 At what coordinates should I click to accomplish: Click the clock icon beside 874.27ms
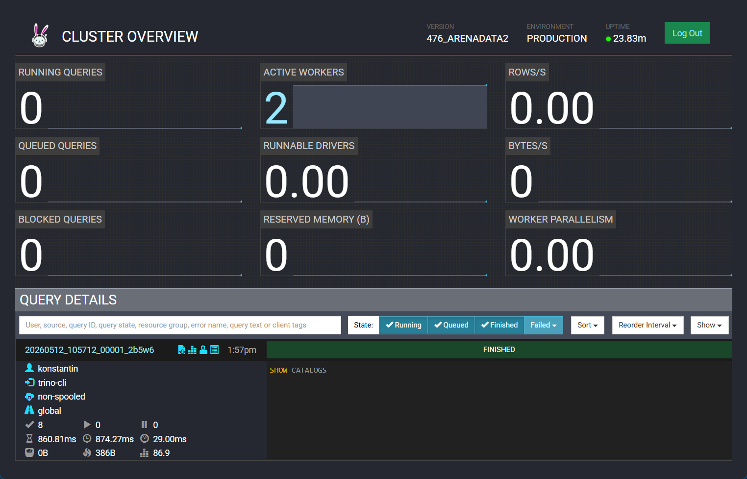tap(87, 439)
